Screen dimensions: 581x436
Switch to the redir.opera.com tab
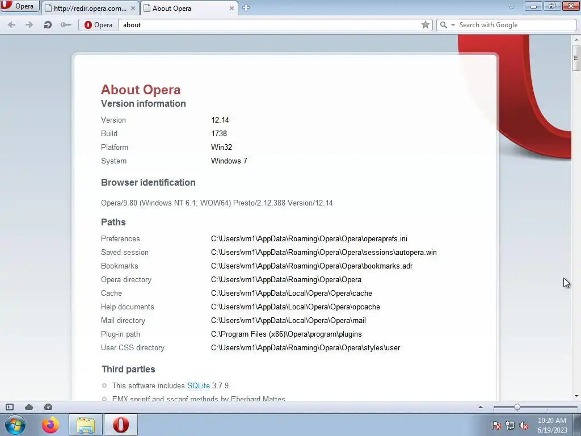90,8
